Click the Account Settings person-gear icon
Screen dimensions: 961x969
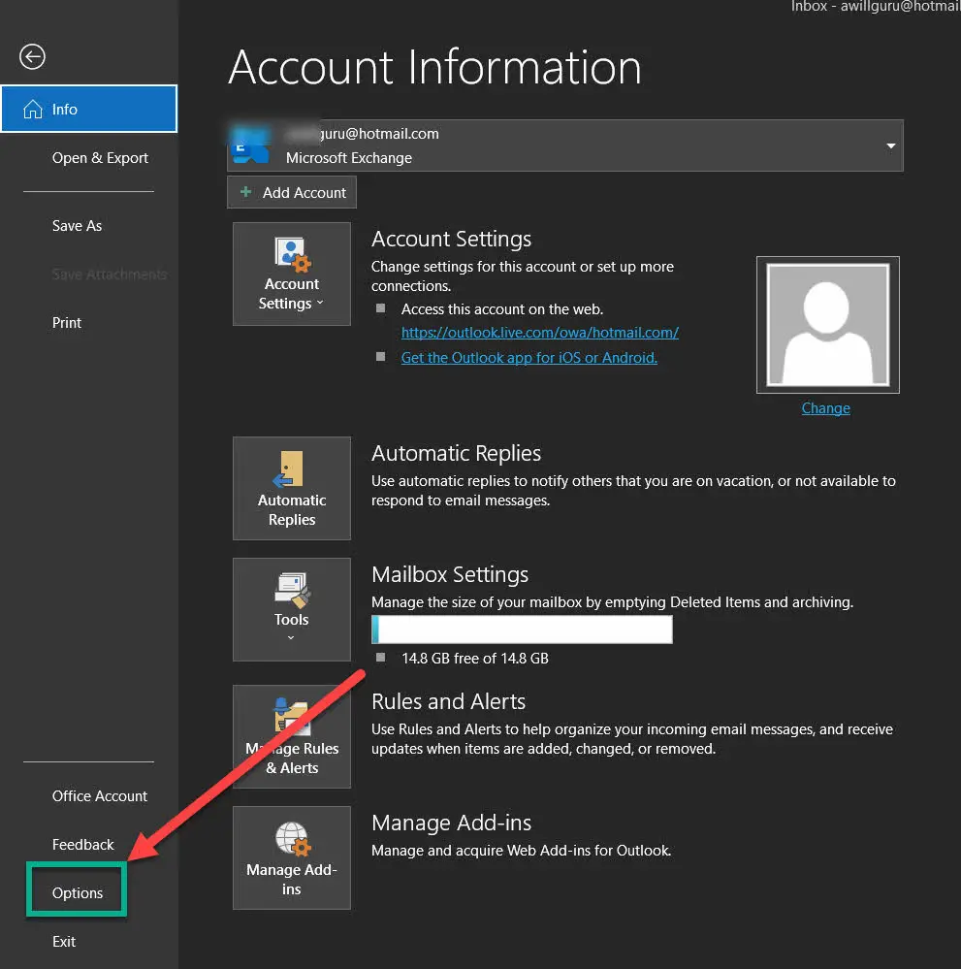[x=292, y=254]
